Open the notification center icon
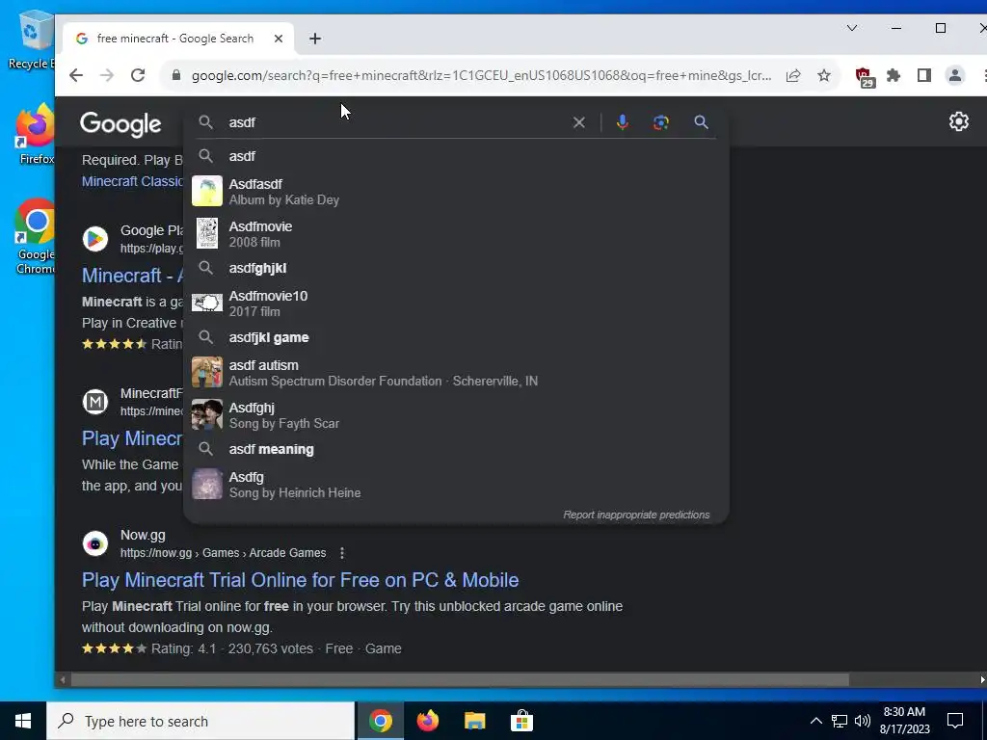This screenshot has height=740, width=987. click(x=955, y=721)
